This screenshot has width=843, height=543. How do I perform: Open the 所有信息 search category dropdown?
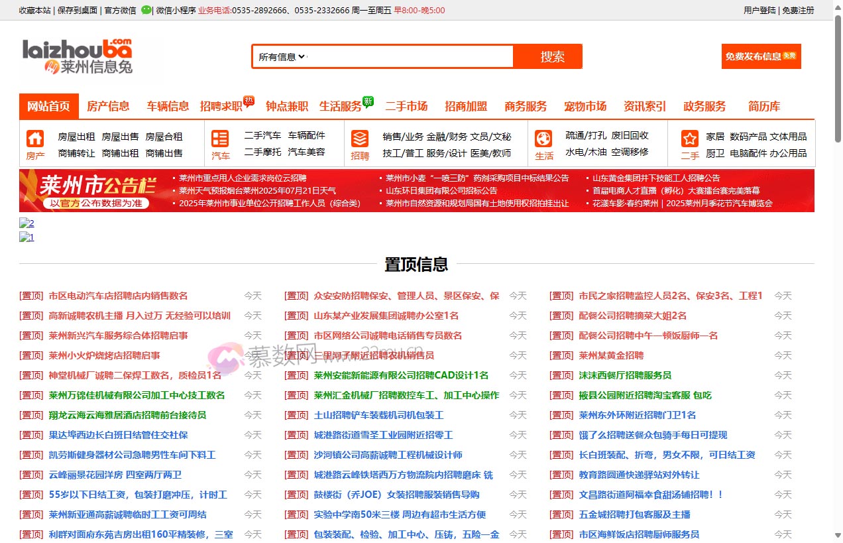point(278,56)
